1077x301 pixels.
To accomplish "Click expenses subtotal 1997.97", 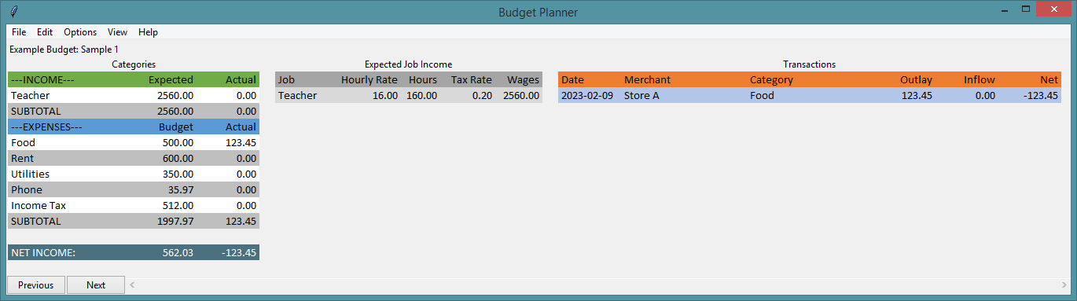I will 175,221.
